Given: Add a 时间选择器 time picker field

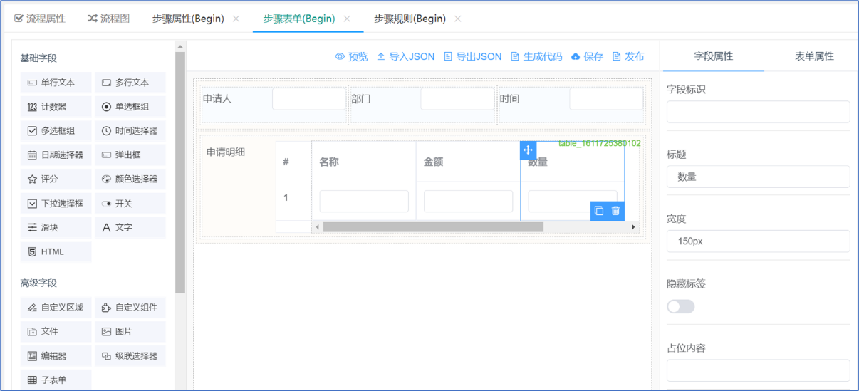Looking at the screenshot, I should 130,131.
